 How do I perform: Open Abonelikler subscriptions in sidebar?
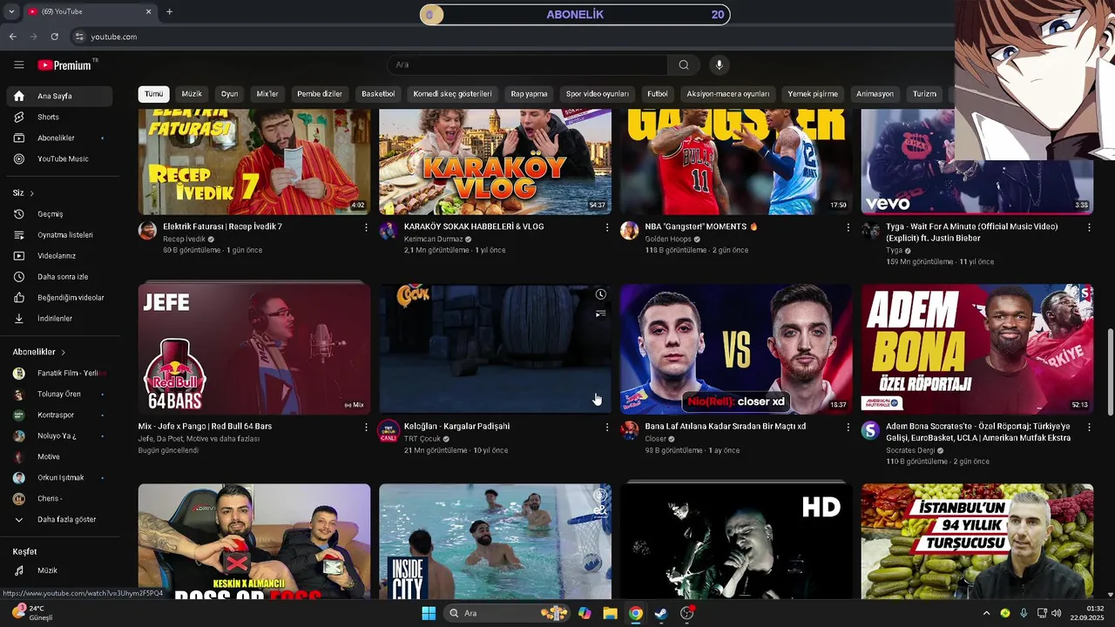point(60,138)
